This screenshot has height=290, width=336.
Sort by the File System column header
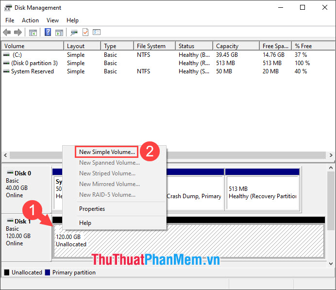pos(154,46)
